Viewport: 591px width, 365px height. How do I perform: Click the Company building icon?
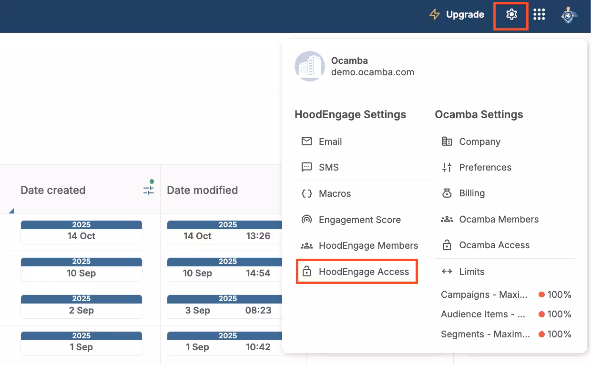447,141
